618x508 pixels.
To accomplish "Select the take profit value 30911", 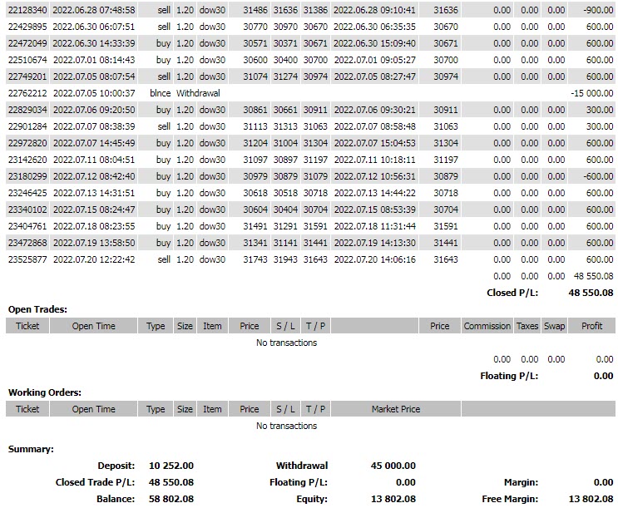I will click(x=315, y=110).
